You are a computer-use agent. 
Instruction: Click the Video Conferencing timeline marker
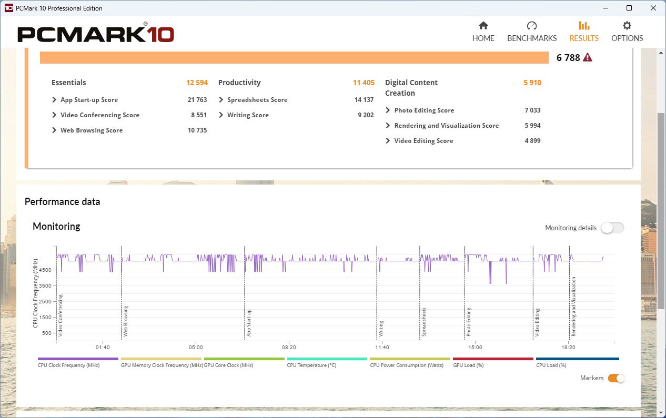click(60, 315)
